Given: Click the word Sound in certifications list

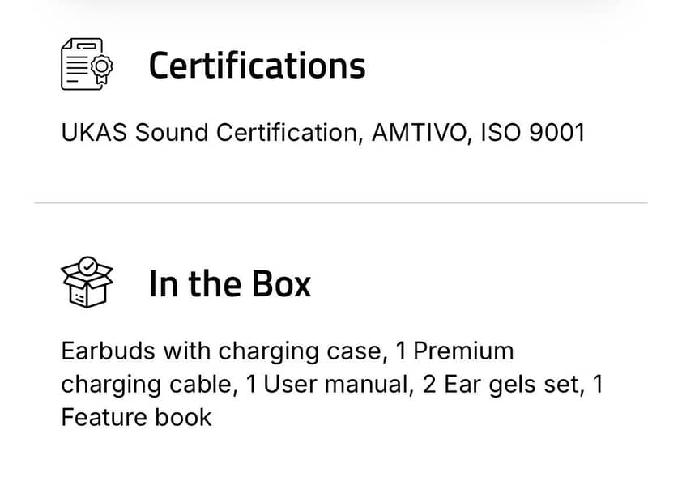Looking at the screenshot, I should pyautogui.click(x=167, y=132).
